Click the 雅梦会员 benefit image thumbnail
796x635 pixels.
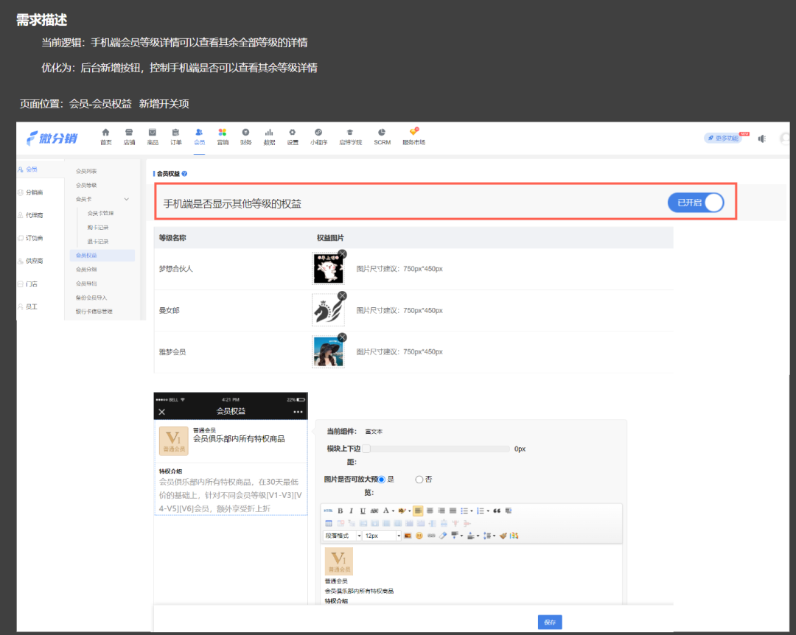(327, 352)
